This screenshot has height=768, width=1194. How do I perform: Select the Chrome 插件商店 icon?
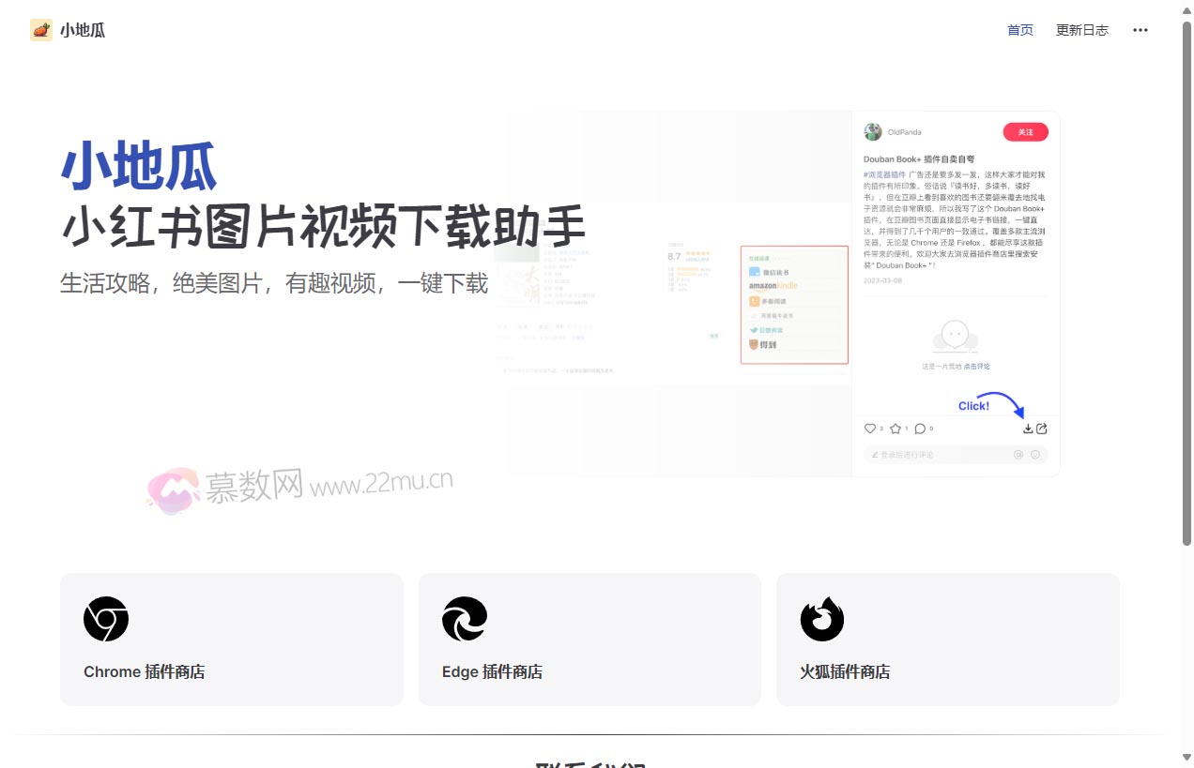(106, 619)
